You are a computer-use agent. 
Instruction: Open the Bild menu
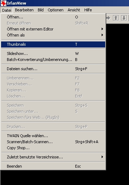click(41, 10)
